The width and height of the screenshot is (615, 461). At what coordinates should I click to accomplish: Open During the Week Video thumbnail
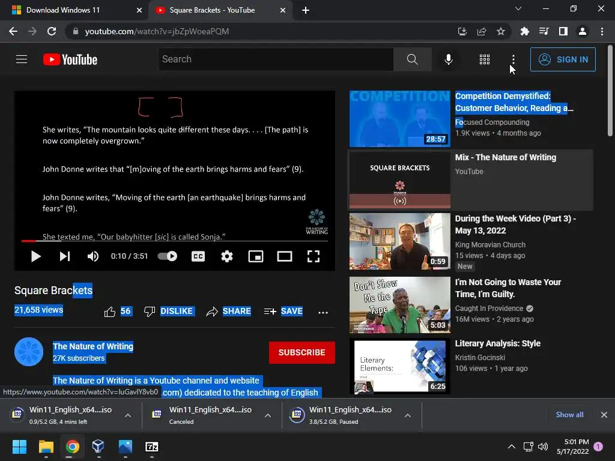399,241
